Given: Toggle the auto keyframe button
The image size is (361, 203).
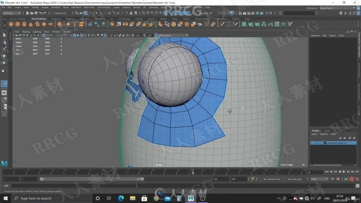Looking at the screenshot, I should pyautogui.click(x=352, y=179).
